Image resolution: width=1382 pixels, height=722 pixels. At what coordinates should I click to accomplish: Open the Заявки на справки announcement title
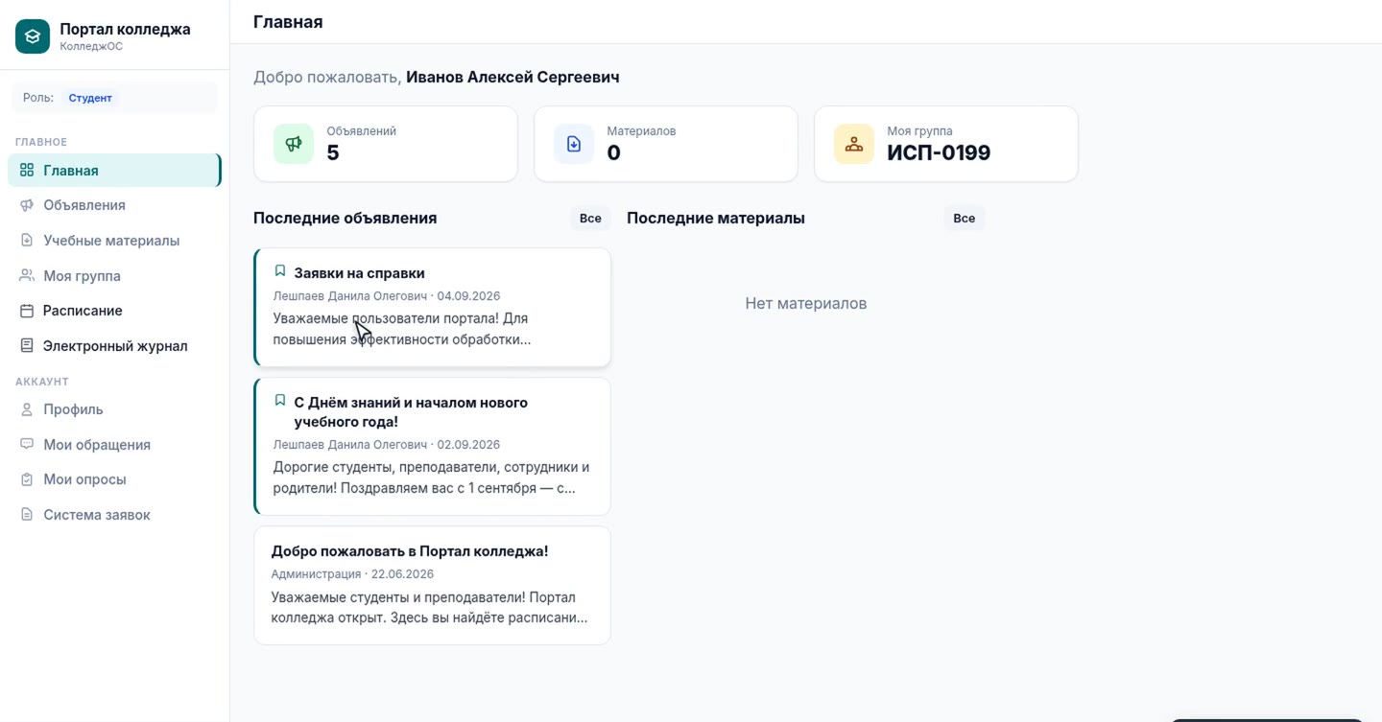click(x=359, y=273)
